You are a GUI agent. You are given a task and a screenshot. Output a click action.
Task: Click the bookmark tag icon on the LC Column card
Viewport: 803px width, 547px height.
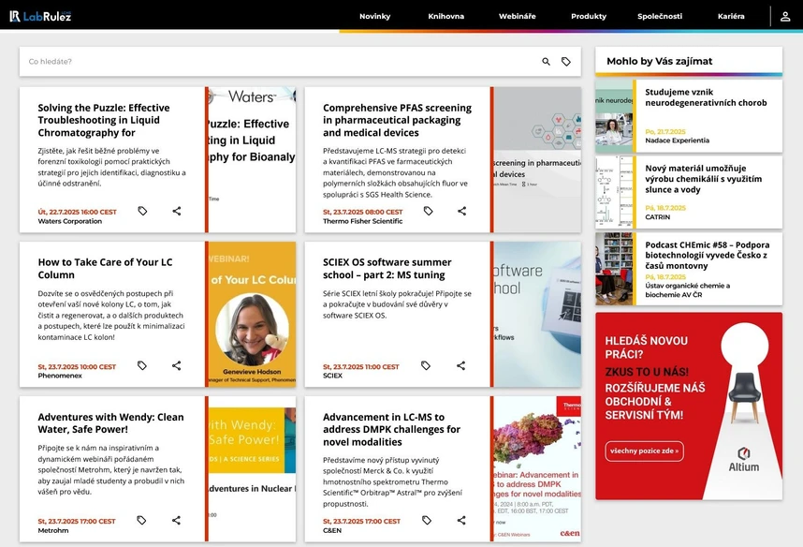coord(142,365)
